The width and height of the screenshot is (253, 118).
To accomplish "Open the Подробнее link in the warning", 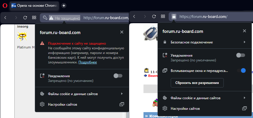I will (x=88, y=63).
